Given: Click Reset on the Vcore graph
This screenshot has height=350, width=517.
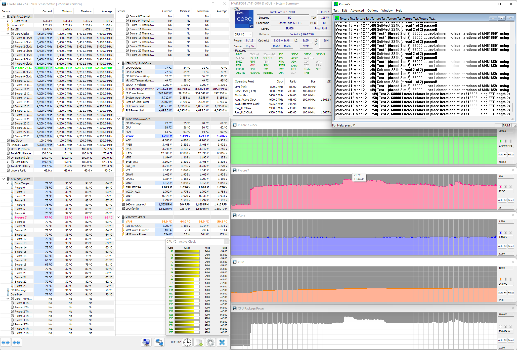Looking at the screenshot, I should 511,246.
